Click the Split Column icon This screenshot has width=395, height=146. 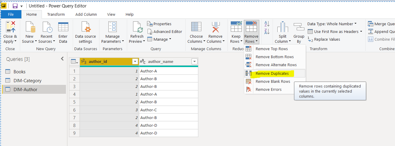(x=282, y=27)
